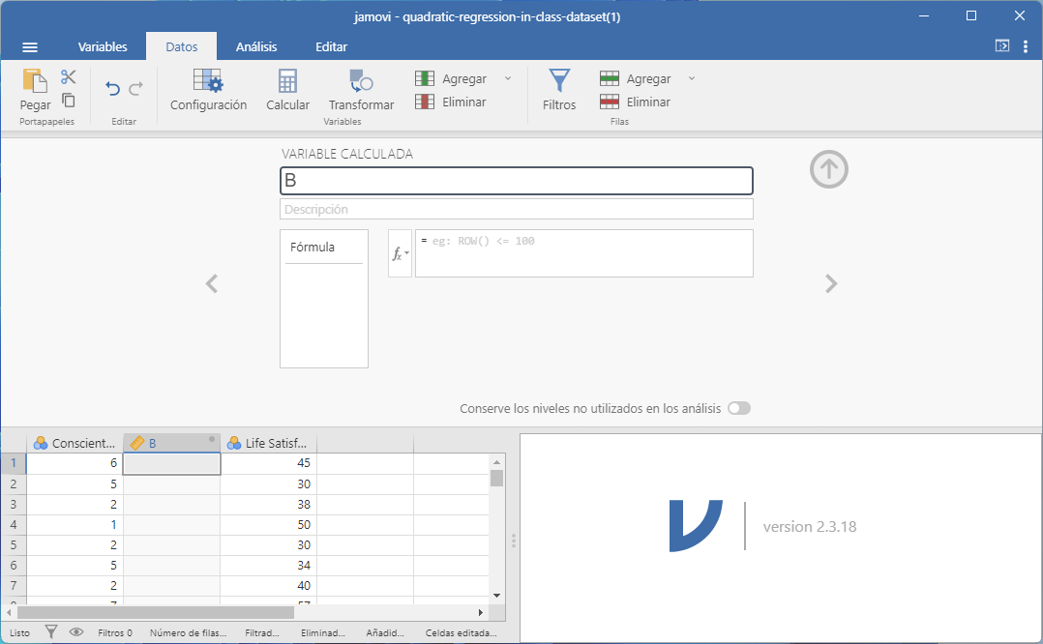Image resolution: width=1043 pixels, height=644 pixels.
Task: Expand the Agregar variables dropdown
Action: [x=508, y=78]
